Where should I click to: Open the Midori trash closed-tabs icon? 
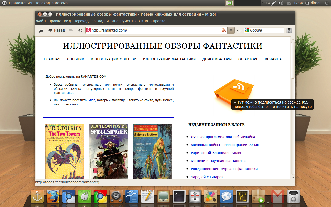[289, 31]
